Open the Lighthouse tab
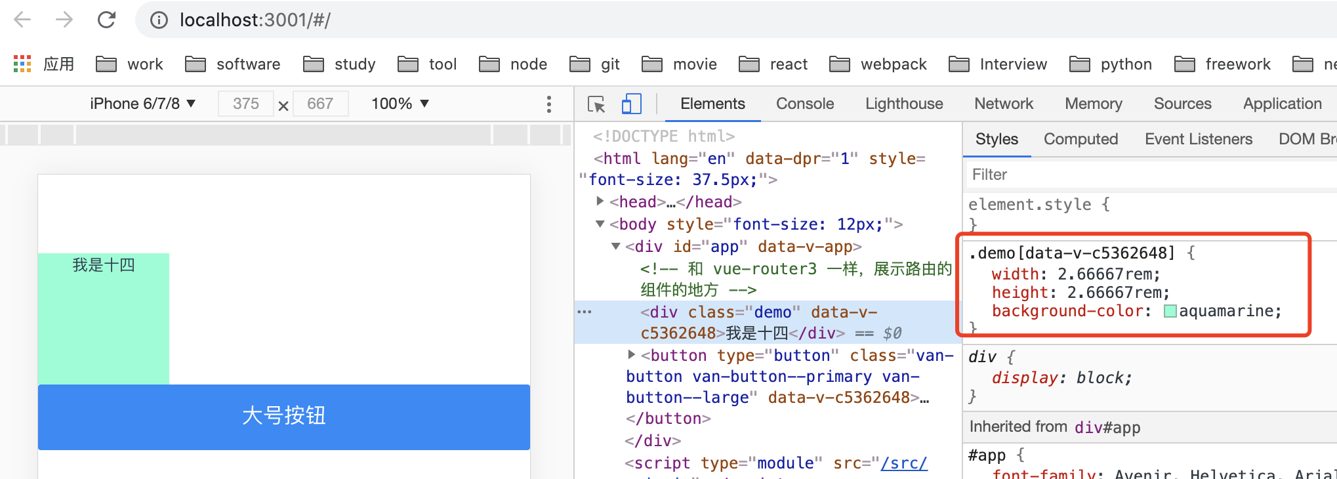Image resolution: width=1337 pixels, height=479 pixels. 904,104
